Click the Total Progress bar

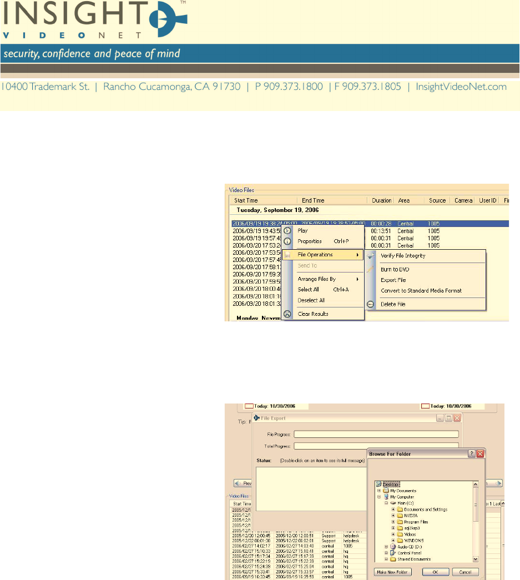pyautogui.click(x=376, y=446)
